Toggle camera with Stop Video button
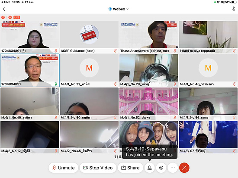 tap(98, 168)
